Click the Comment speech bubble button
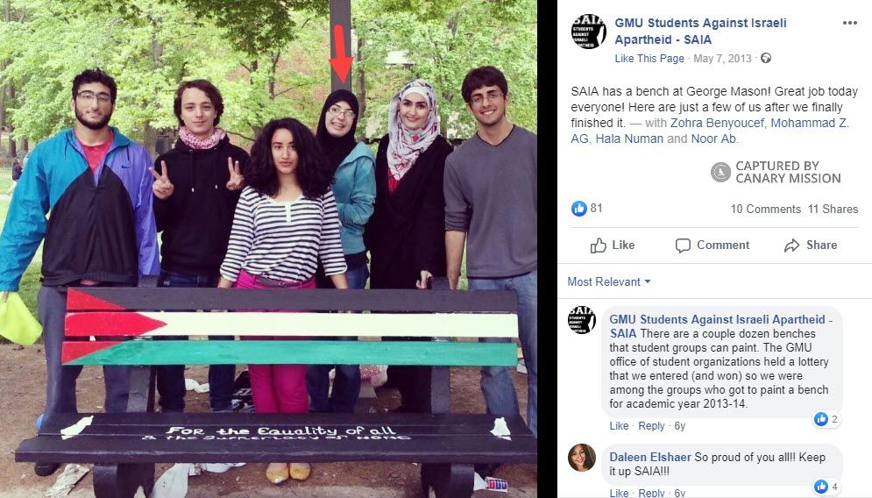This screenshot has width=872, height=498. tap(712, 245)
